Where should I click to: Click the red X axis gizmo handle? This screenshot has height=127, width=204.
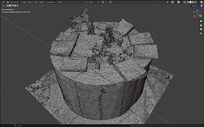point(194,16)
